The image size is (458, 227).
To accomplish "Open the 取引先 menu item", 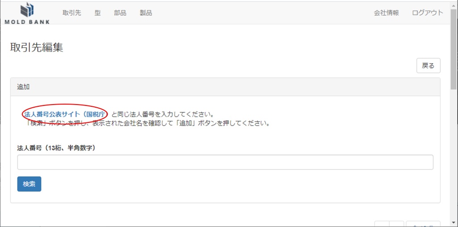I will pyautogui.click(x=72, y=13).
